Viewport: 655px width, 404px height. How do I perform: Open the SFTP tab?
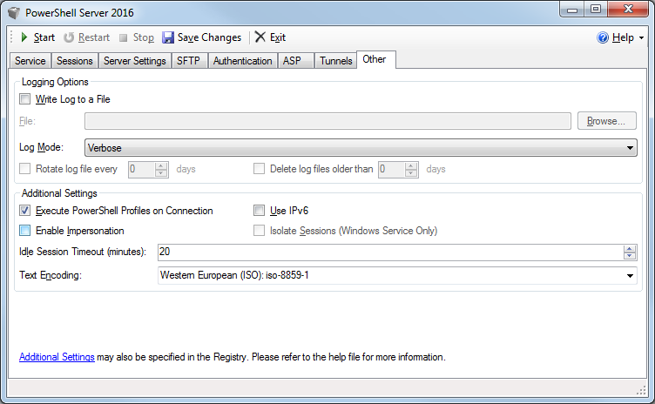click(x=189, y=61)
